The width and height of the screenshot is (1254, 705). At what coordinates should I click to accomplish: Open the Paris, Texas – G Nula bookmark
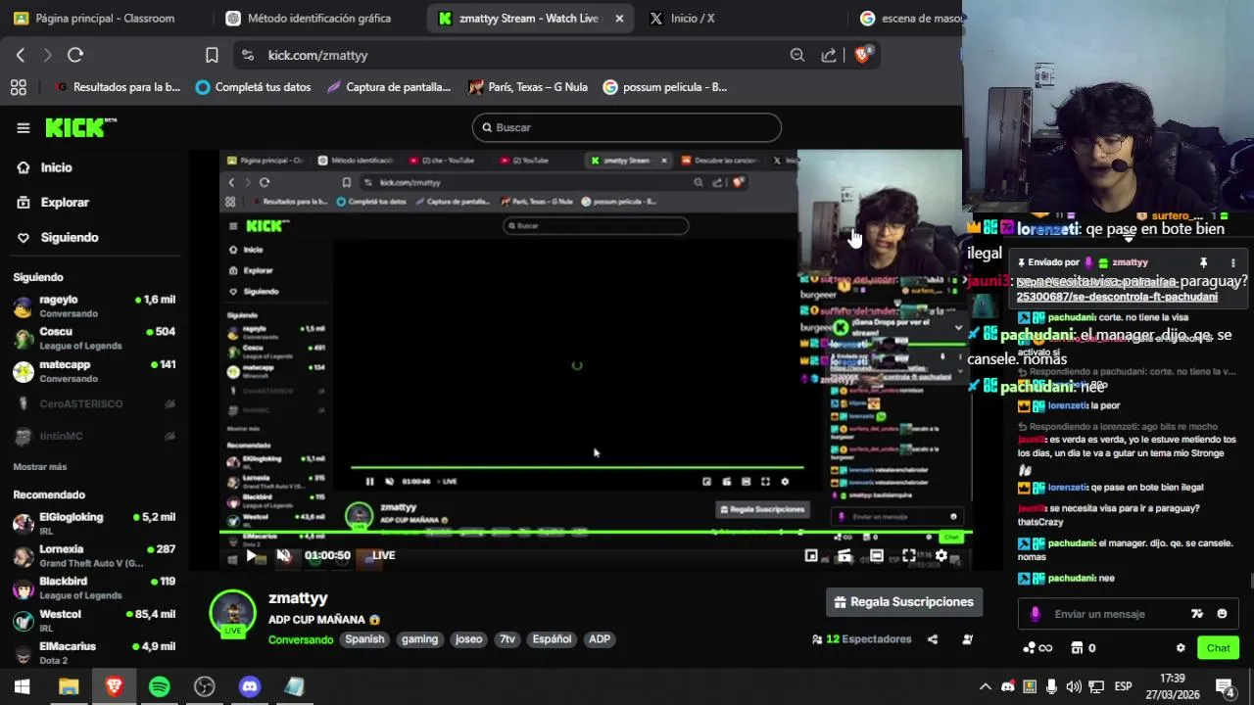528,87
